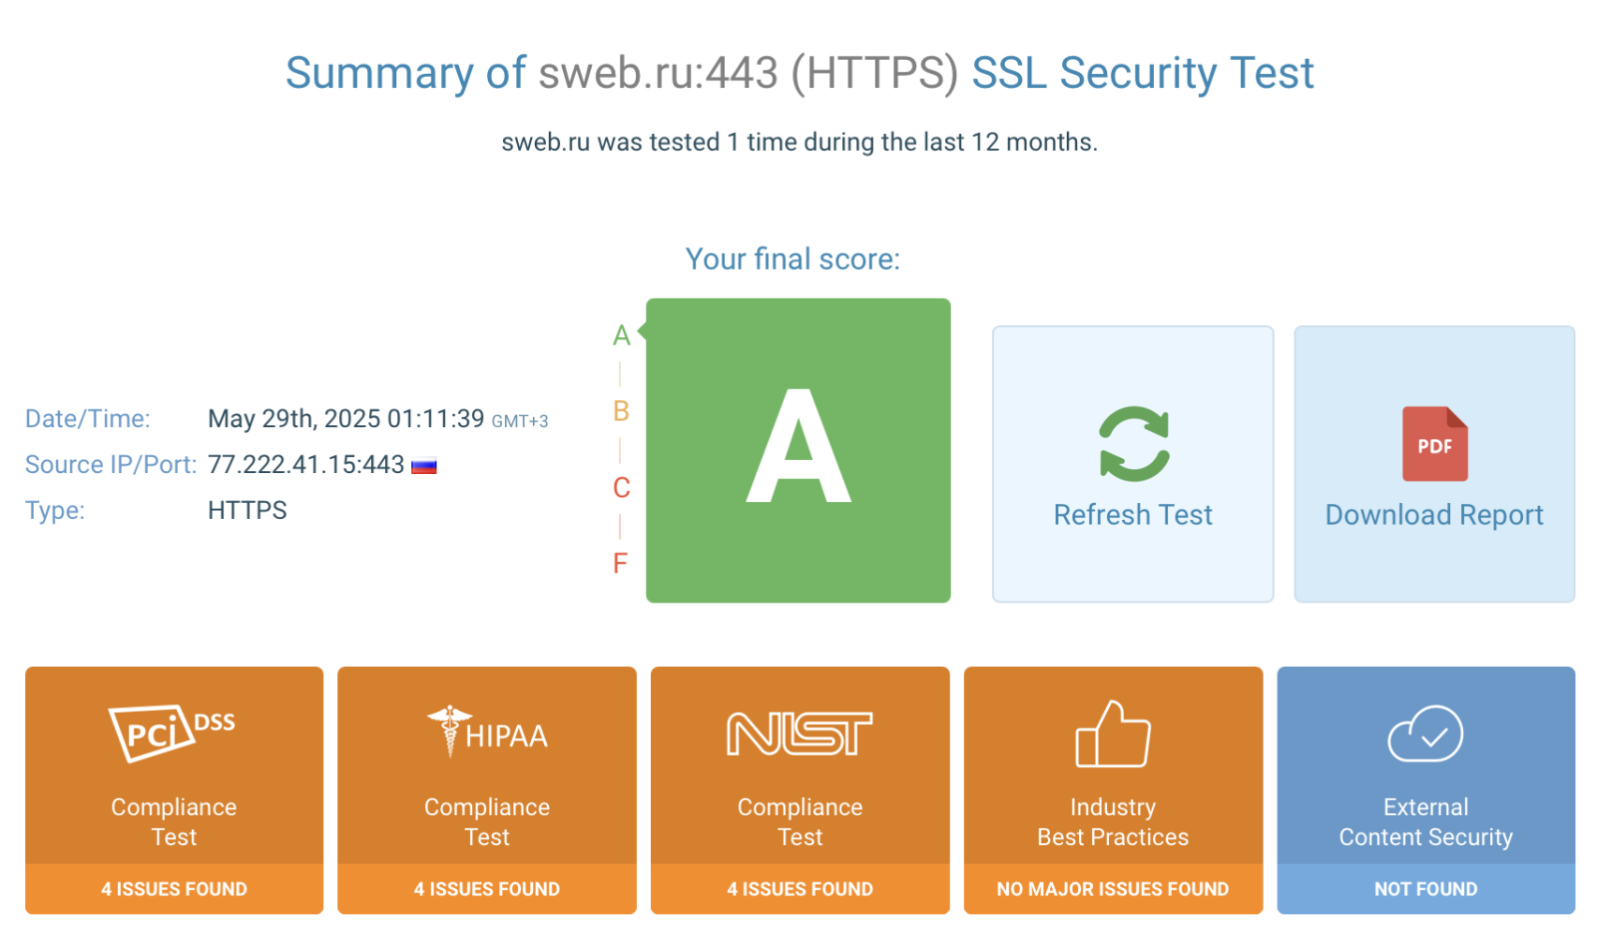Open HIPAA 4 Issues Found banner
The image size is (1597, 948).
[487, 889]
